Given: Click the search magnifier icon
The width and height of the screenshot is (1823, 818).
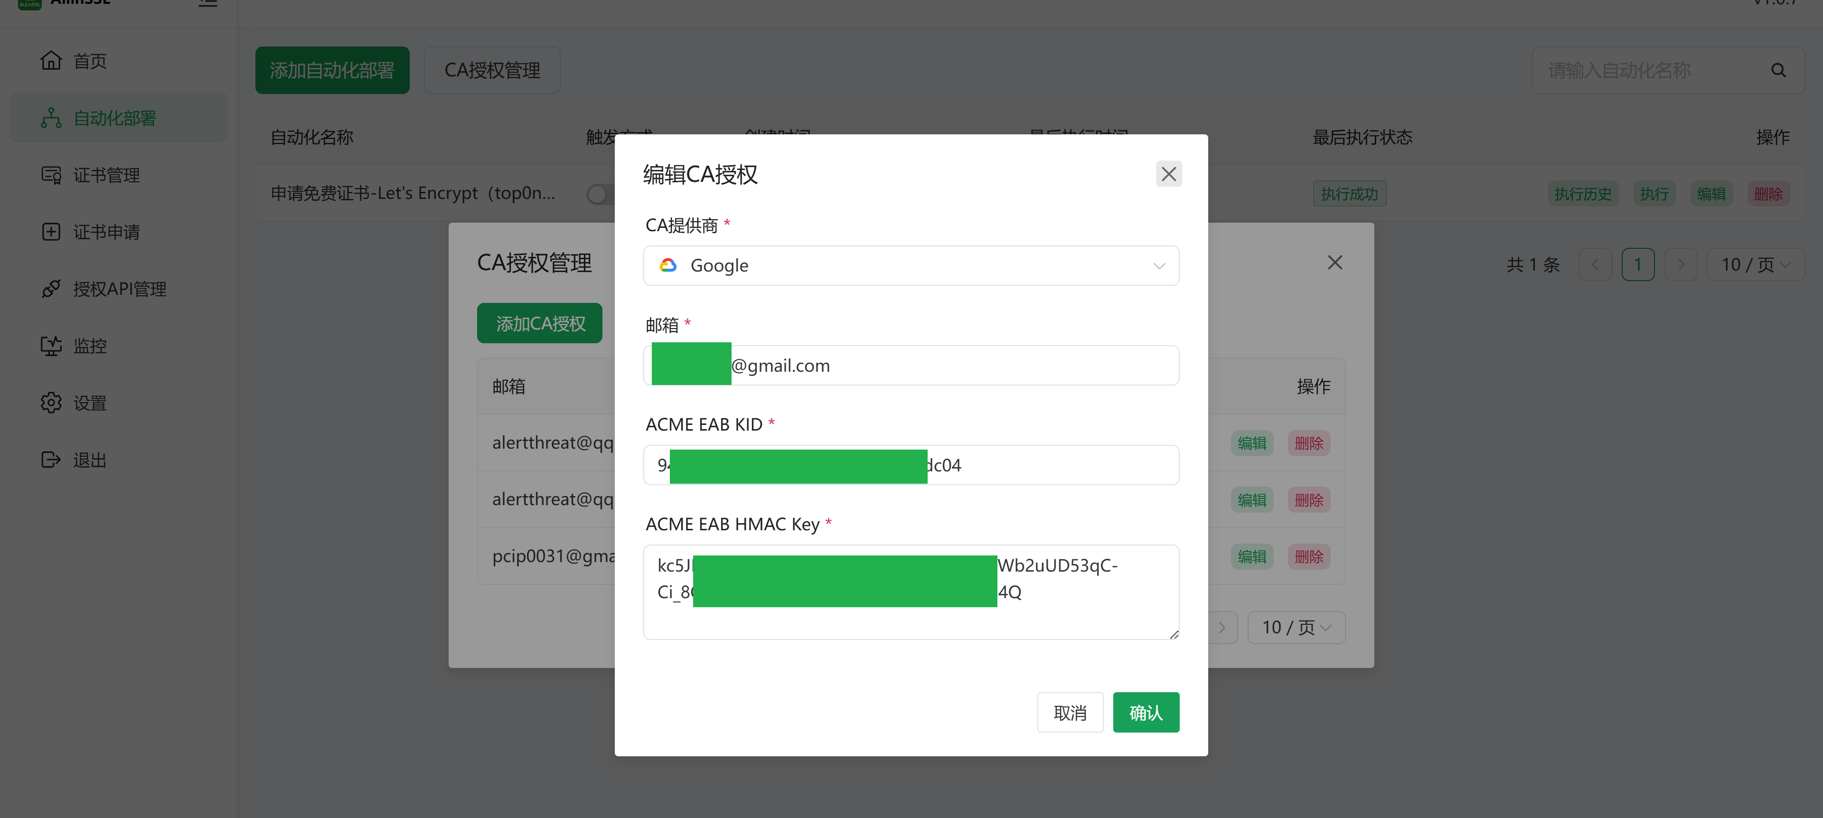Looking at the screenshot, I should point(1778,70).
